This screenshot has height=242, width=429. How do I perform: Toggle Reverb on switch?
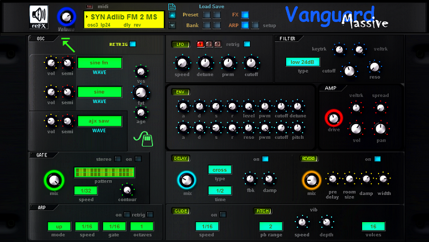(377, 159)
